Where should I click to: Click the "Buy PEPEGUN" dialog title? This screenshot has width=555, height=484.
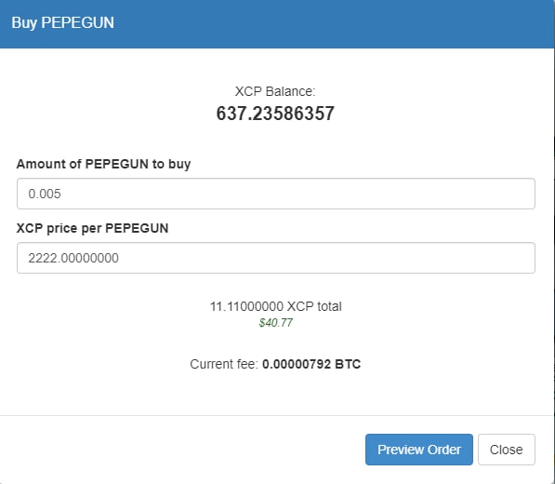62,22
